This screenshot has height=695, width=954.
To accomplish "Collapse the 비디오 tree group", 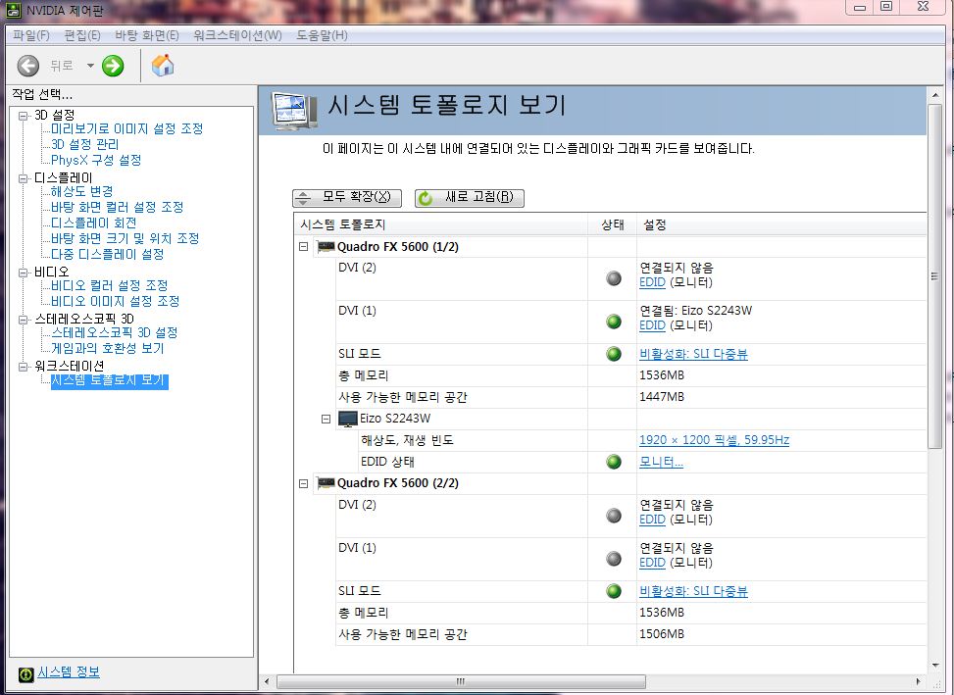I will (24, 273).
